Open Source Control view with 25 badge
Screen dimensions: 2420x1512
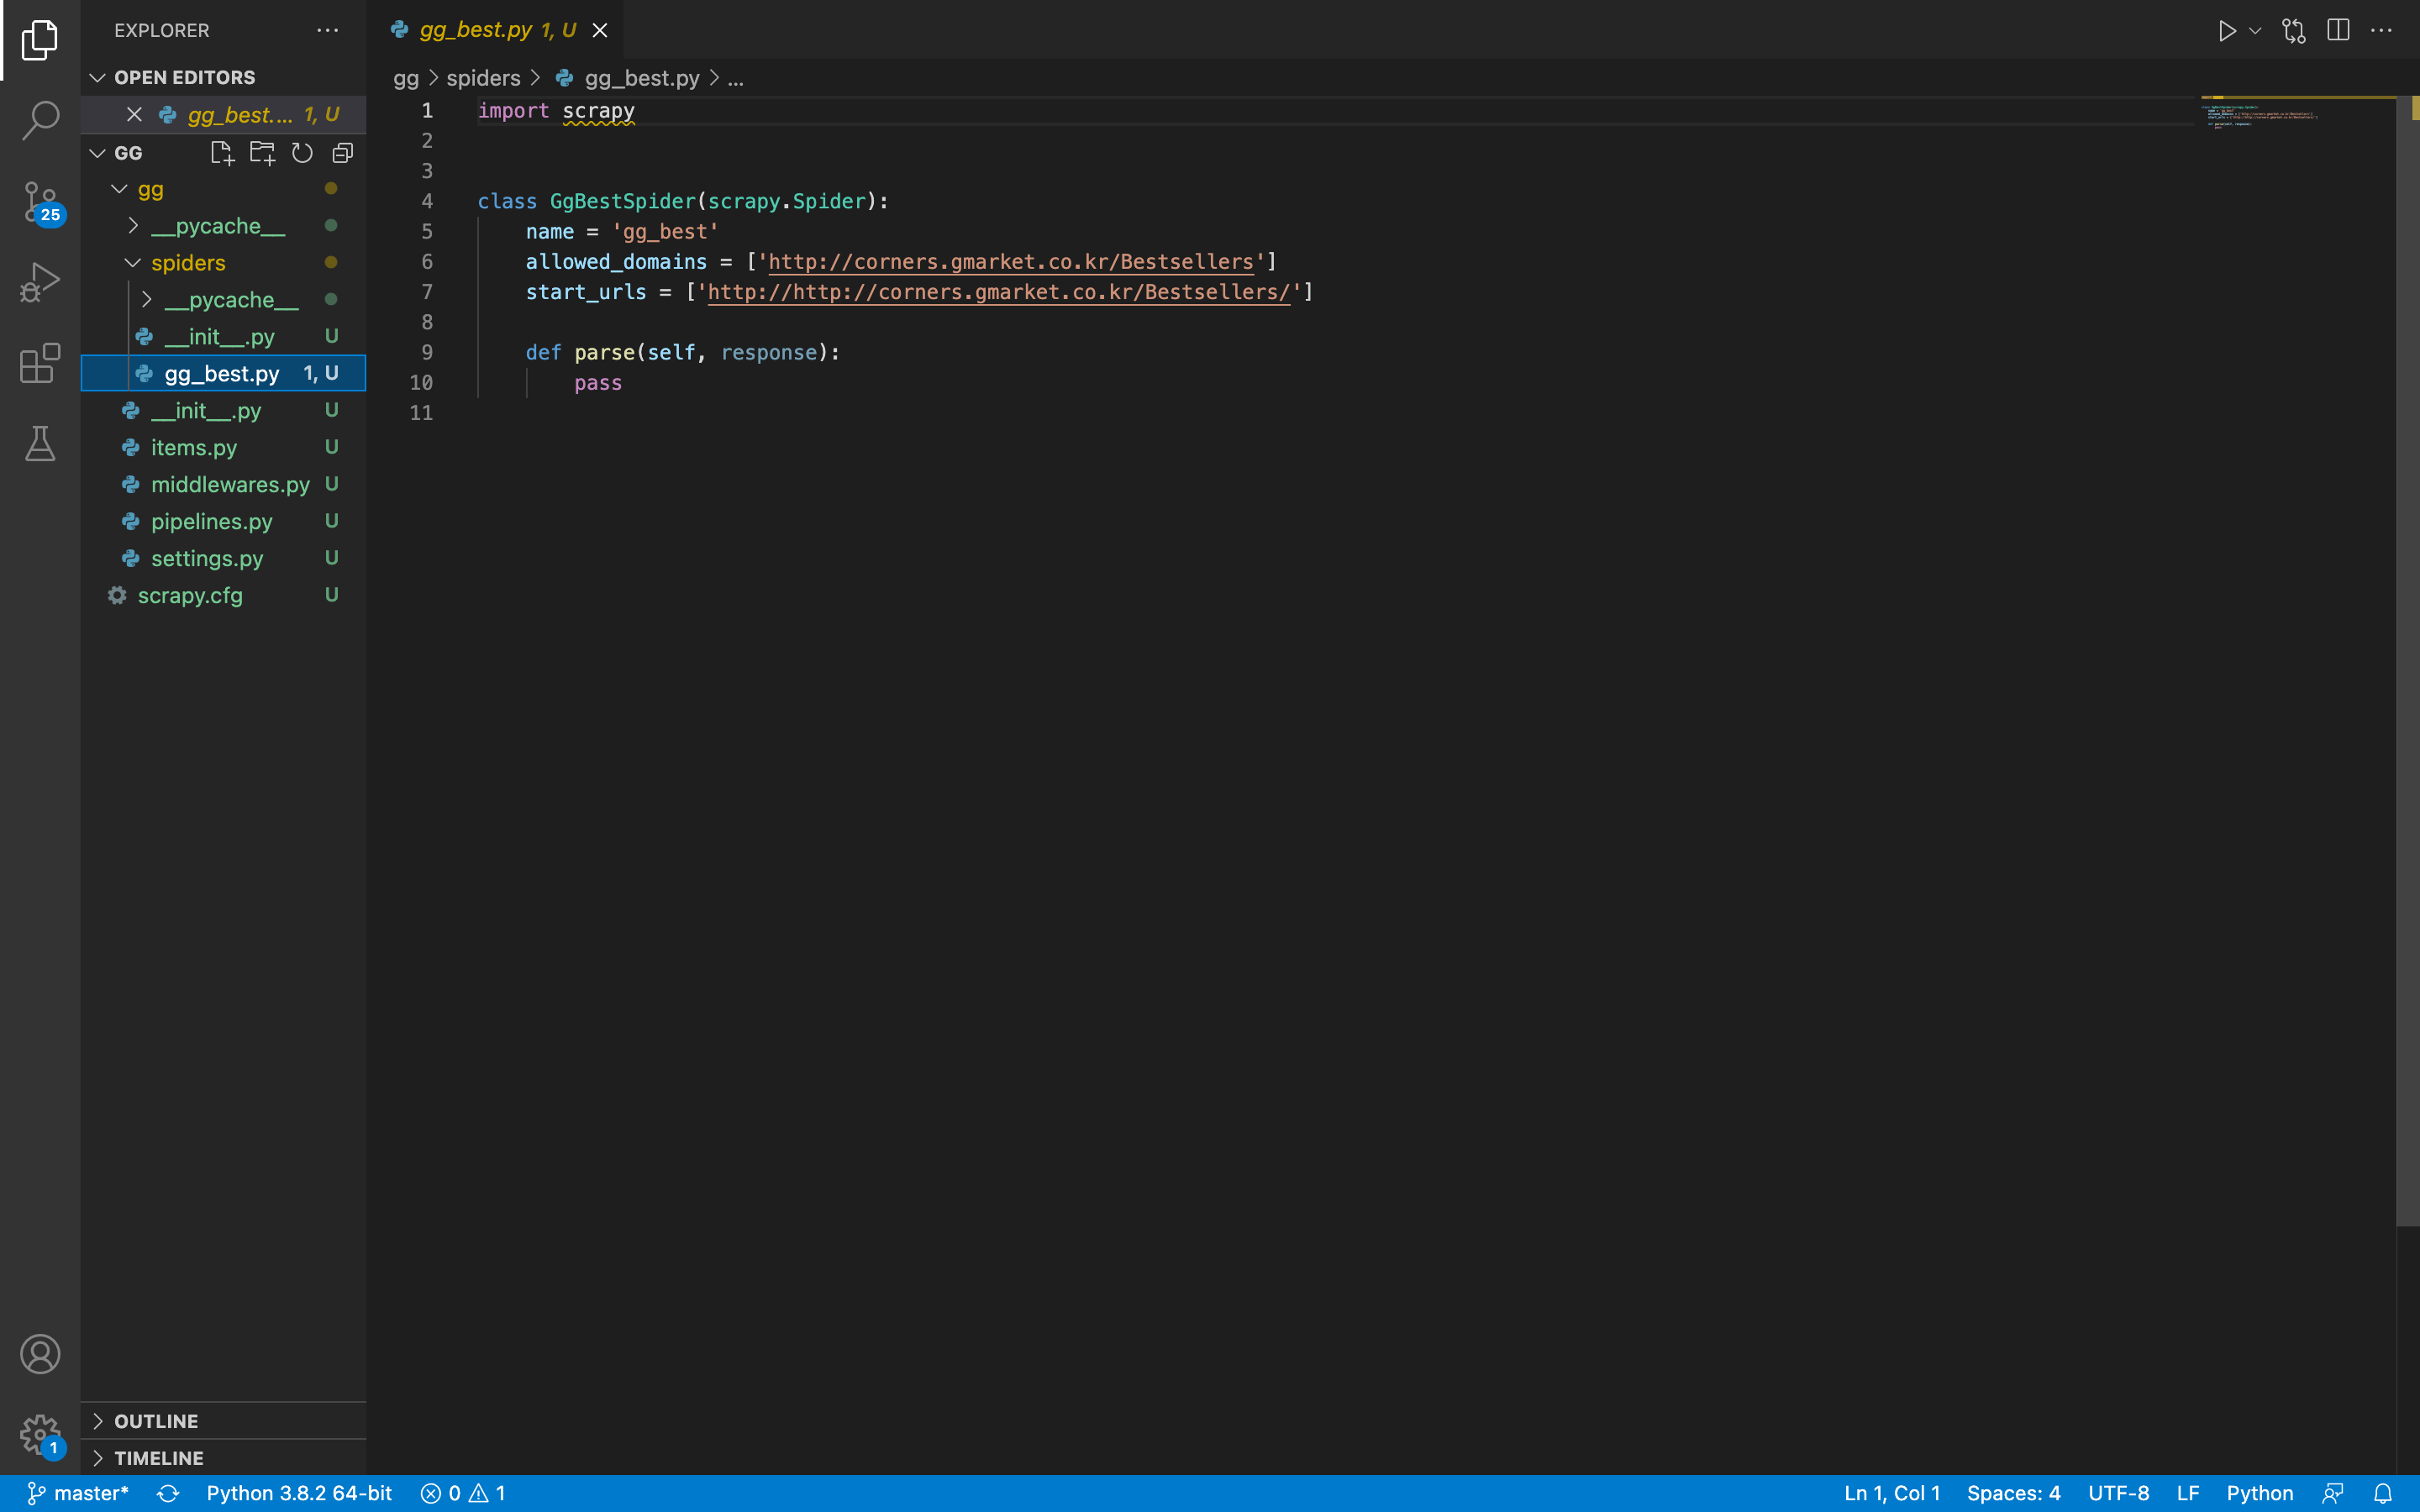click(x=40, y=202)
